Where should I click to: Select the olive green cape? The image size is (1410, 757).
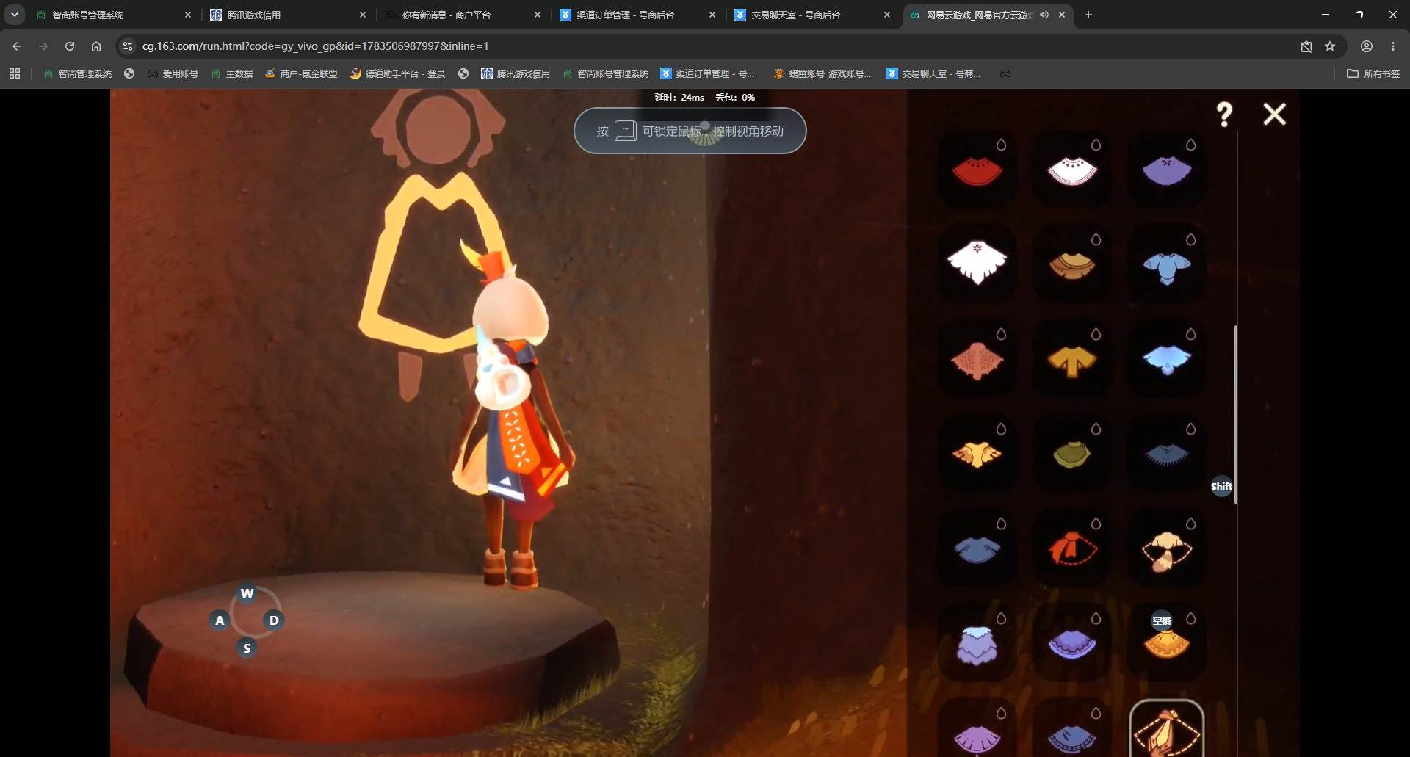point(1071,454)
